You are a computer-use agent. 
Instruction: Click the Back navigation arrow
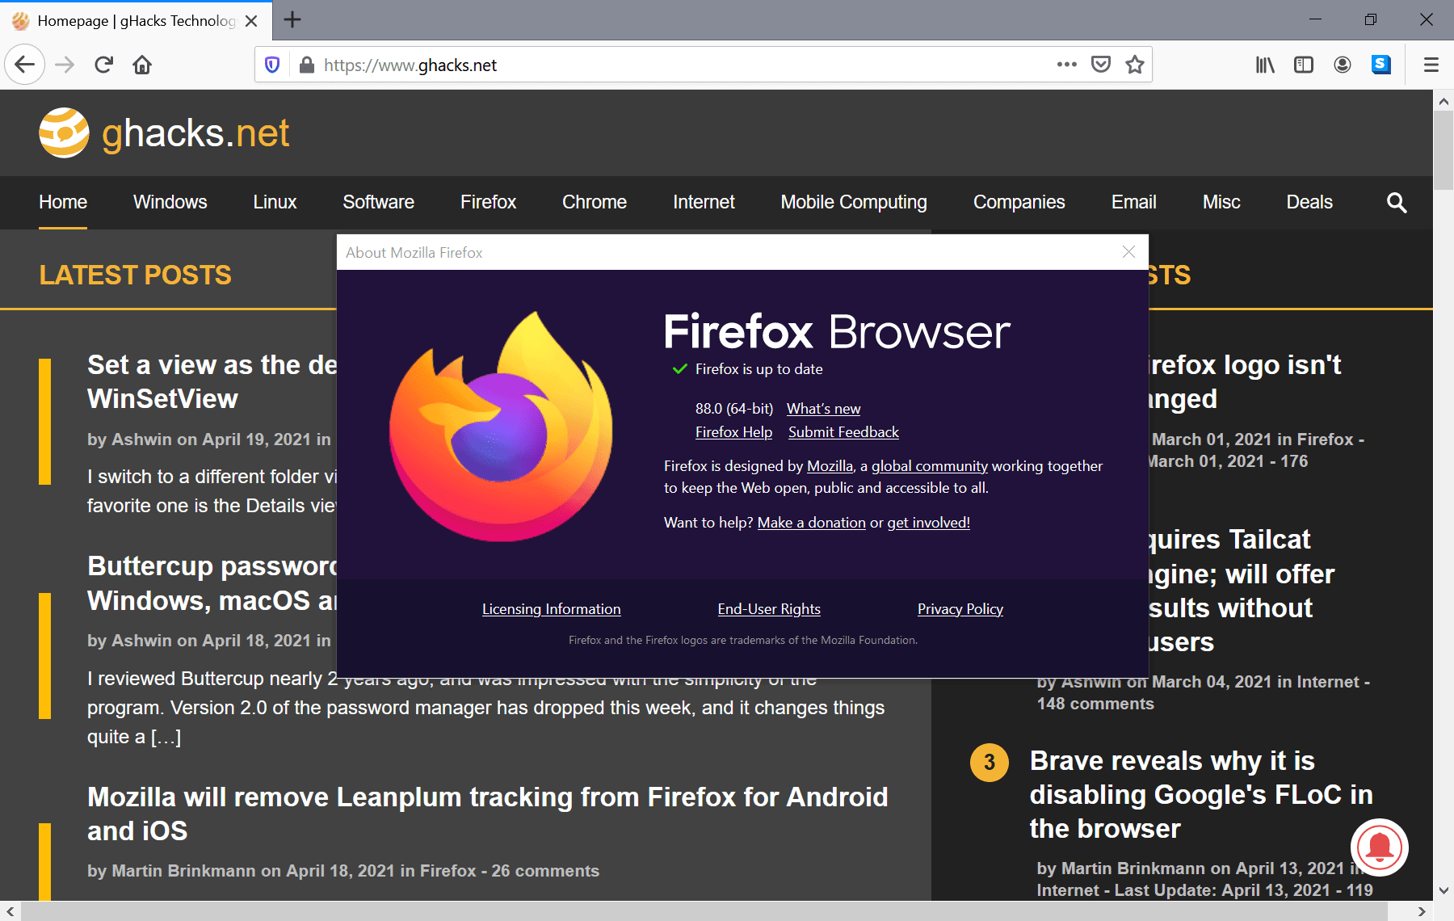[x=24, y=65]
